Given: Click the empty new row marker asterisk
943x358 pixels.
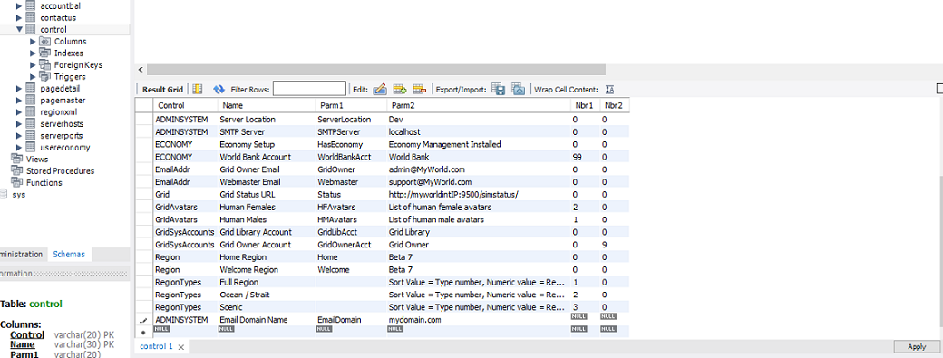Looking at the screenshot, I should (143, 332).
